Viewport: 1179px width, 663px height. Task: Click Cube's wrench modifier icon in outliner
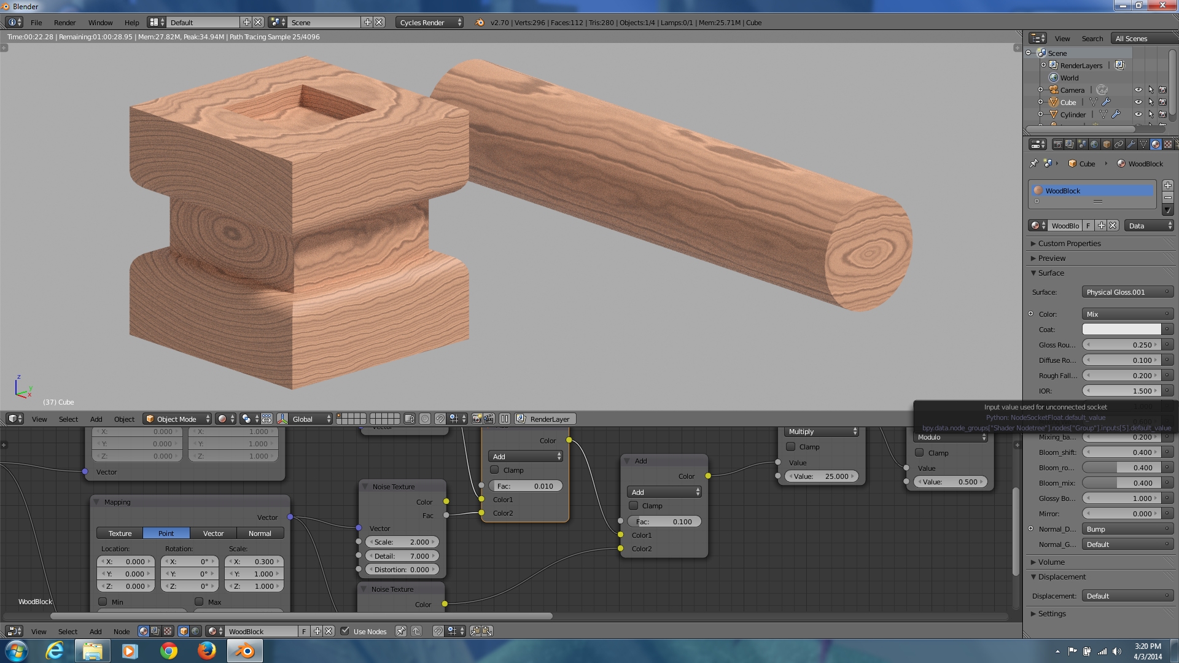(x=1106, y=102)
